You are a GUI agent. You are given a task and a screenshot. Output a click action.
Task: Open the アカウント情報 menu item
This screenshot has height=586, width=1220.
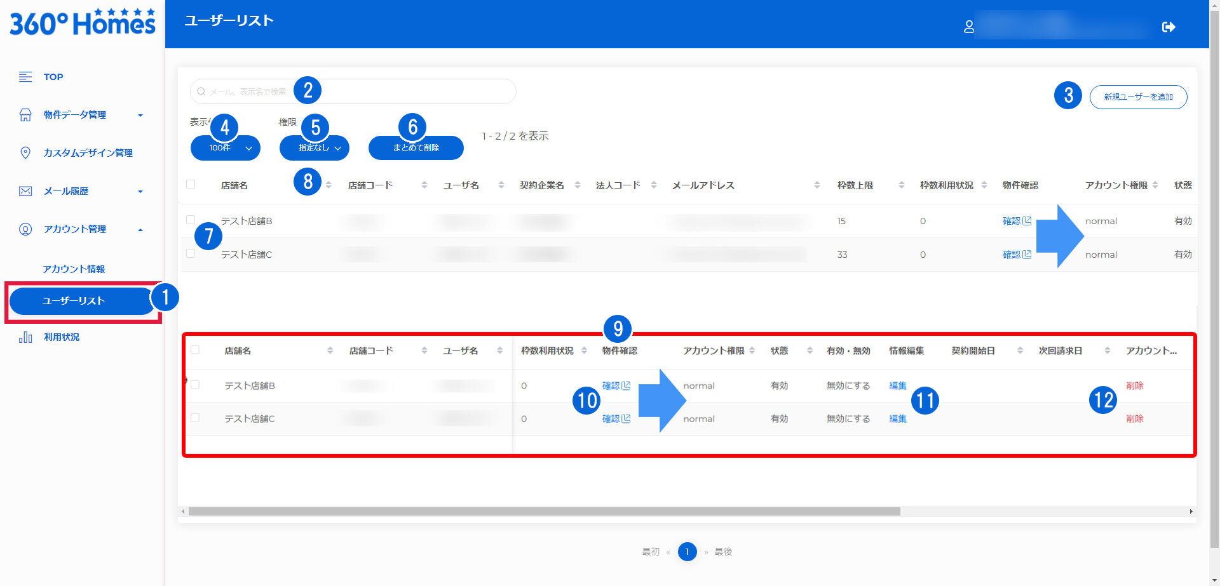tap(74, 269)
